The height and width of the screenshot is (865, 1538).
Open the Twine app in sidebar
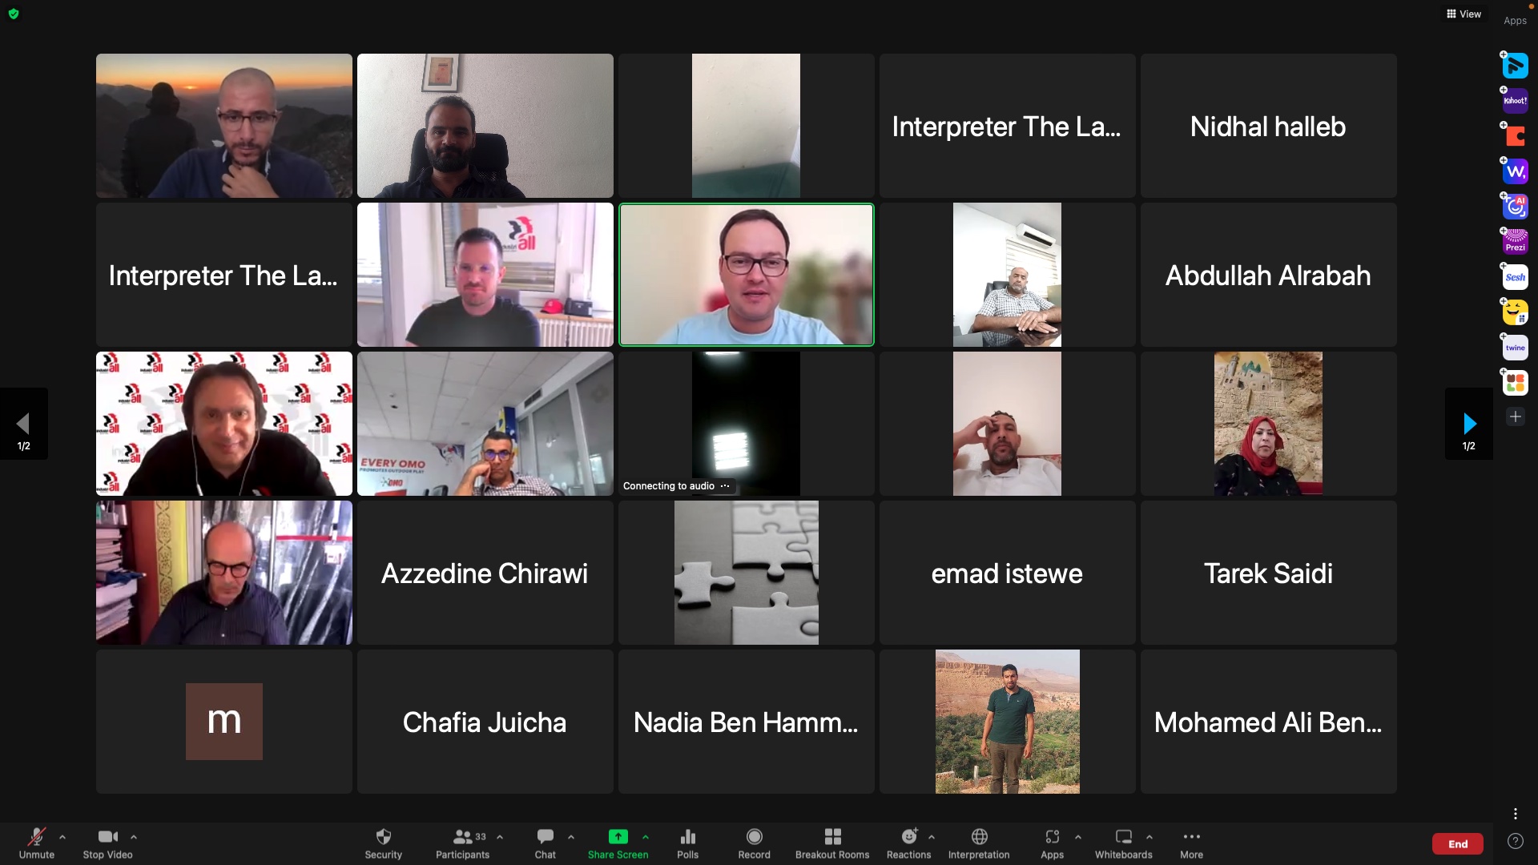[x=1515, y=348]
